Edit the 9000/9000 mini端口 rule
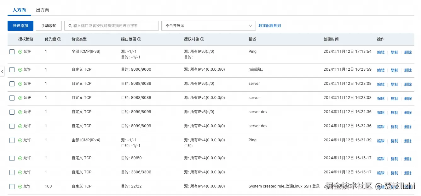The image size is (421, 196). (381, 70)
